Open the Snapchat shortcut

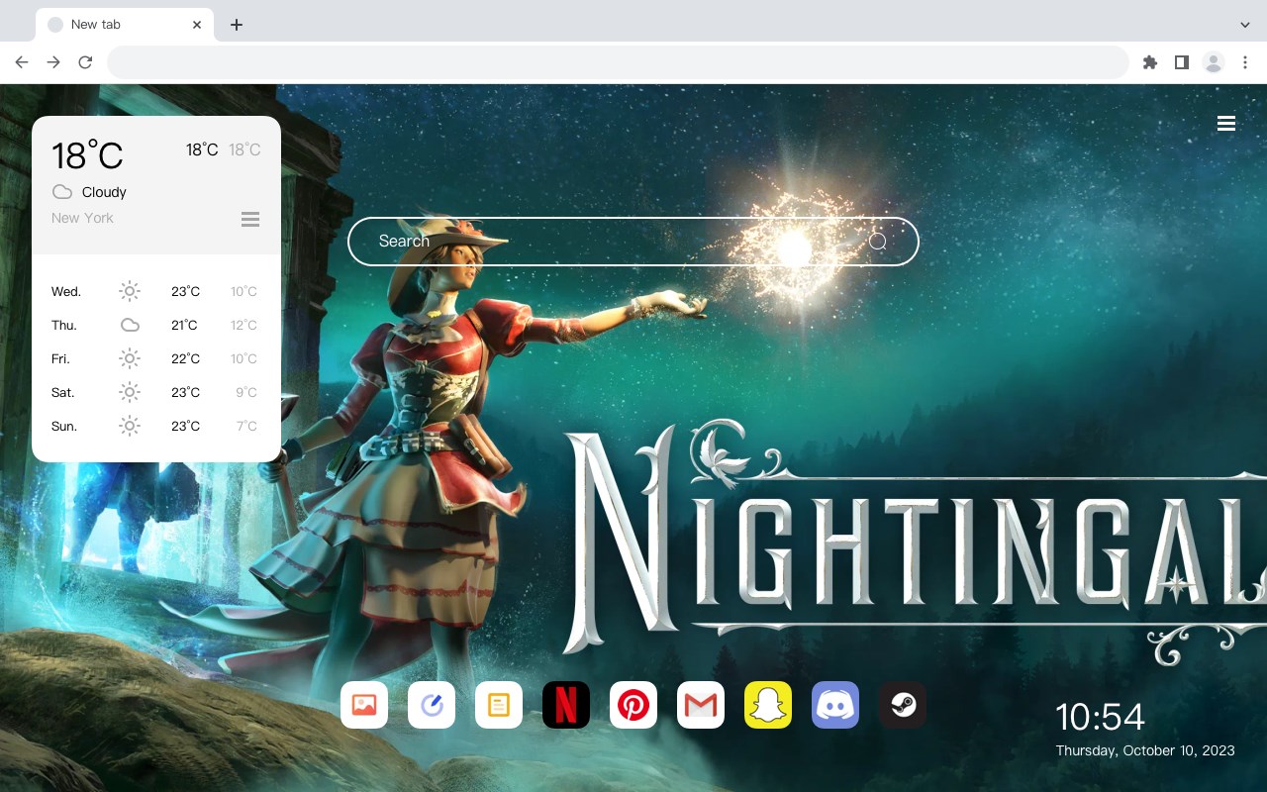(x=768, y=705)
